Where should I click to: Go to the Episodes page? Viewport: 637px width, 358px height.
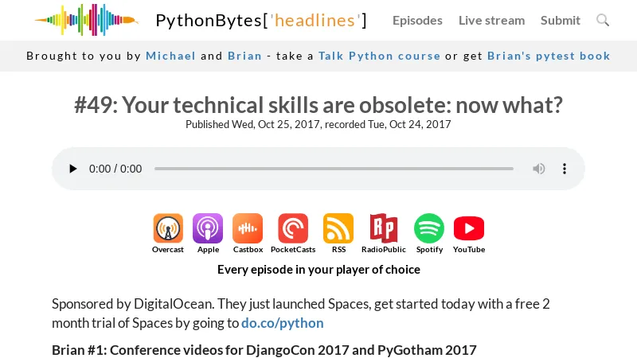pyautogui.click(x=417, y=21)
